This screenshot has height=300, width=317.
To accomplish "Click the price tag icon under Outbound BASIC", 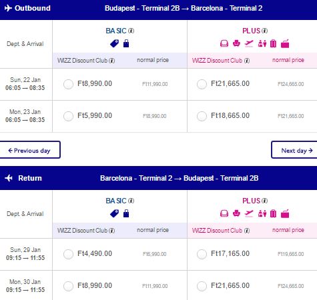I will point(114,43).
